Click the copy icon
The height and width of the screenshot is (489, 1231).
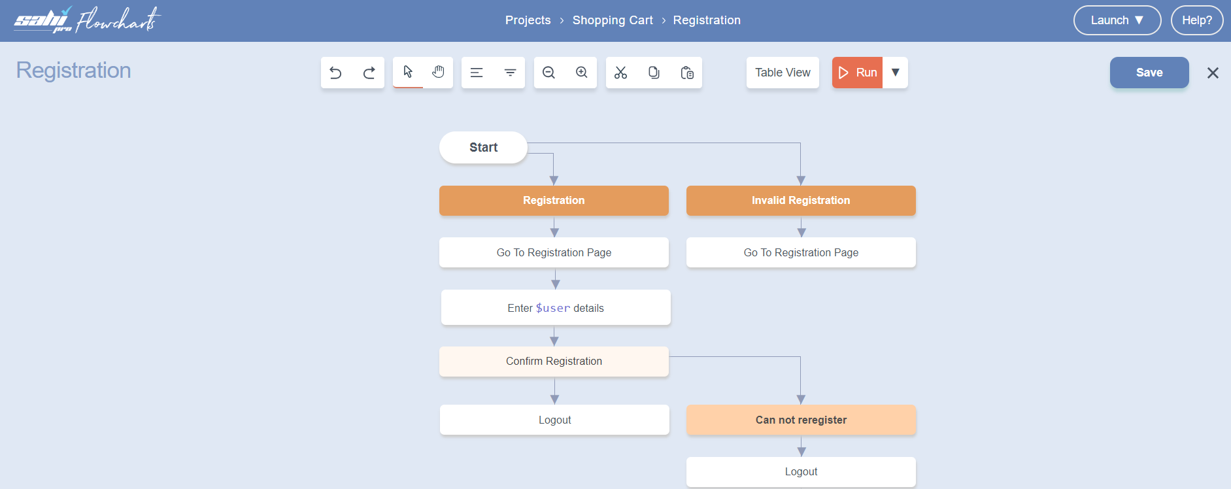[x=654, y=73]
